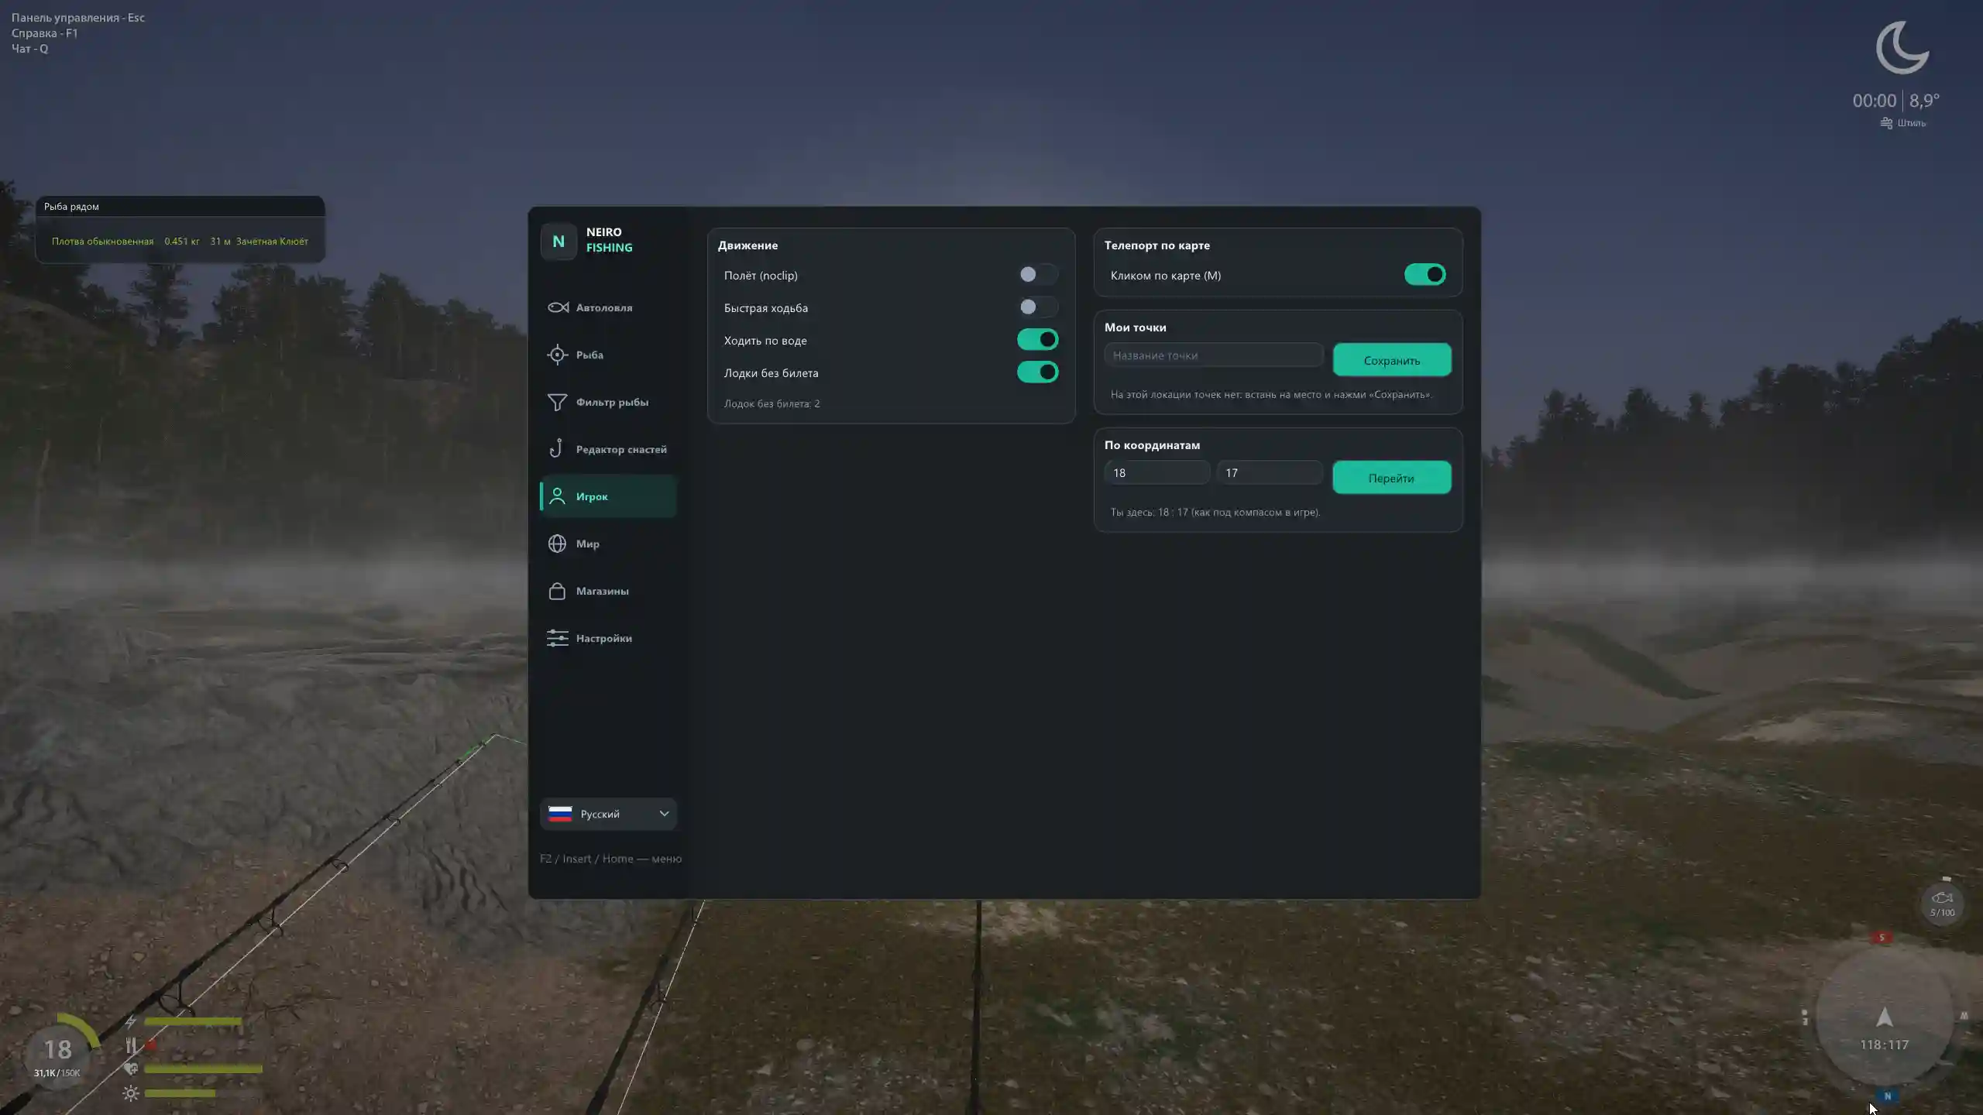The width and height of the screenshot is (1983, 1115).
Task: Enable the Полёт (noclip) toggle
Action: 1038,274
